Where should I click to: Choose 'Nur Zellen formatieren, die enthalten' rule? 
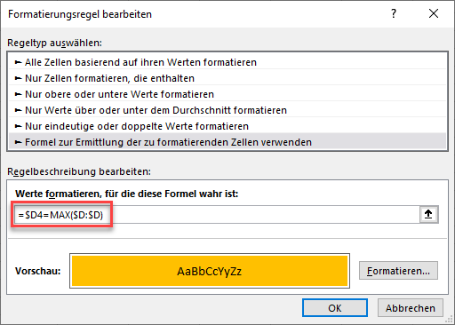tap(227, 78)
